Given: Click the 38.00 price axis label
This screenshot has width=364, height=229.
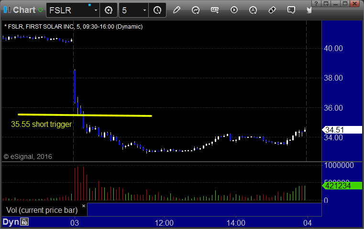Looking at the screenshot, I should 333,78.
